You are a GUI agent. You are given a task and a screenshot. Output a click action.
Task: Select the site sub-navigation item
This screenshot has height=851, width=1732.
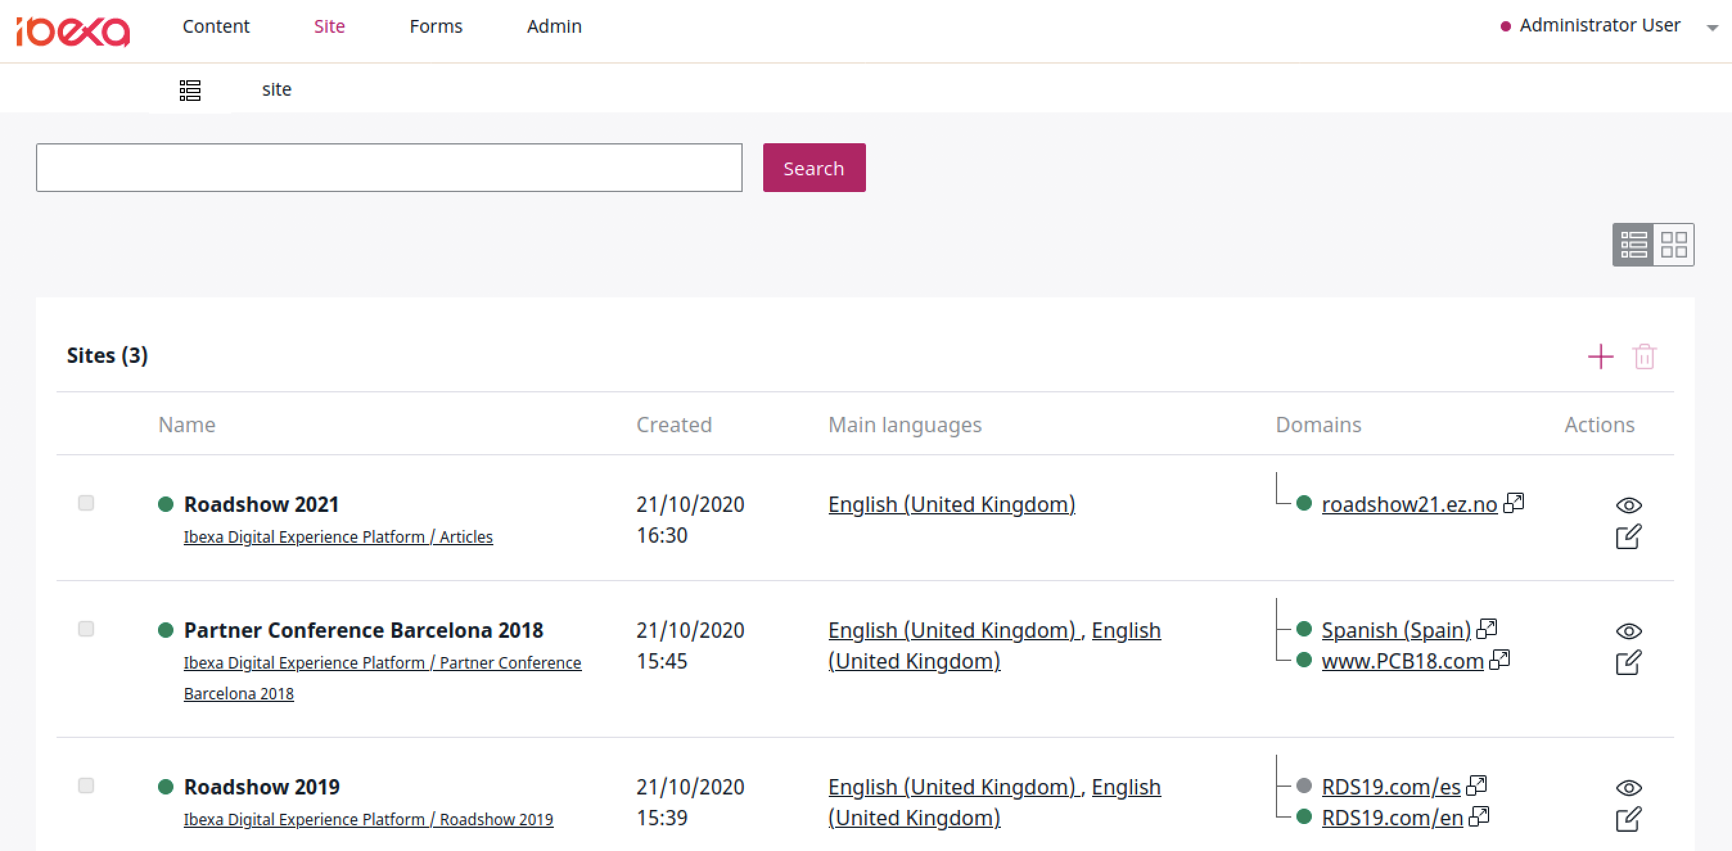coord(276,89)
